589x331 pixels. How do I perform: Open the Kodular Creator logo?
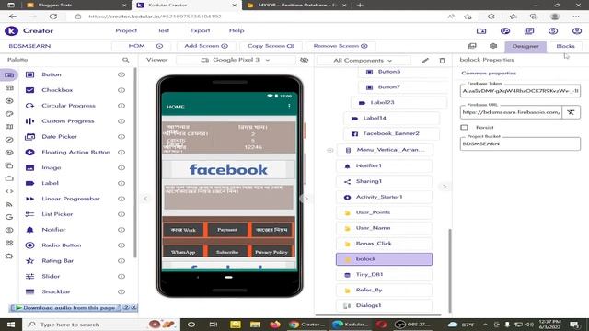pos(11,30)
